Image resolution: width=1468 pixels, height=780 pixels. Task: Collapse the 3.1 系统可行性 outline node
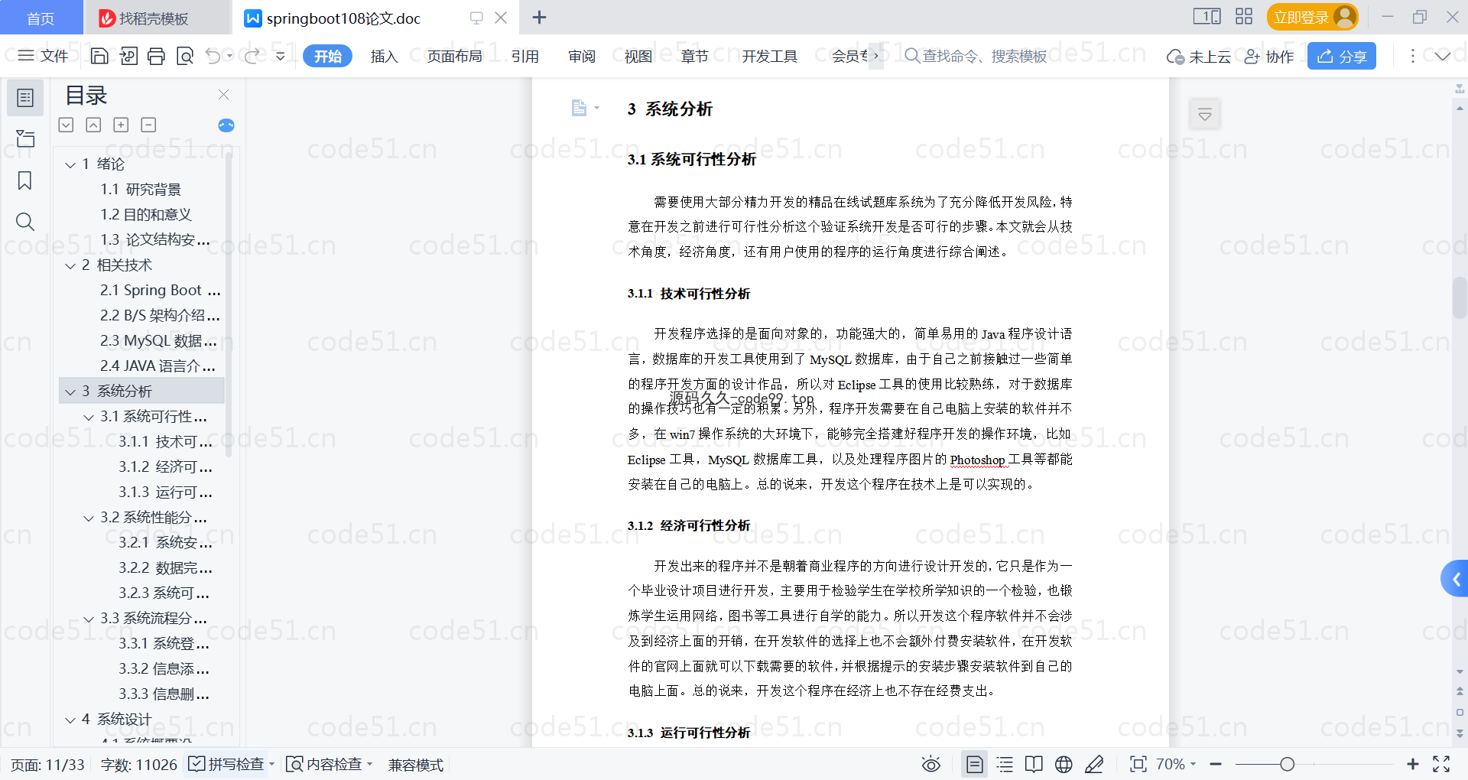89,417
